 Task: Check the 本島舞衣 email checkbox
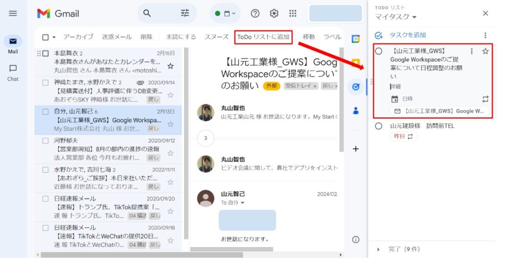[45, 54]
